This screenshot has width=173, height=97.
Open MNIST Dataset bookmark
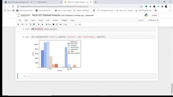point(144,11)
